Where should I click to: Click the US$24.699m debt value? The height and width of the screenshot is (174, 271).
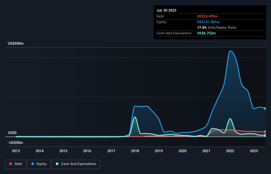tap(207, 16)
